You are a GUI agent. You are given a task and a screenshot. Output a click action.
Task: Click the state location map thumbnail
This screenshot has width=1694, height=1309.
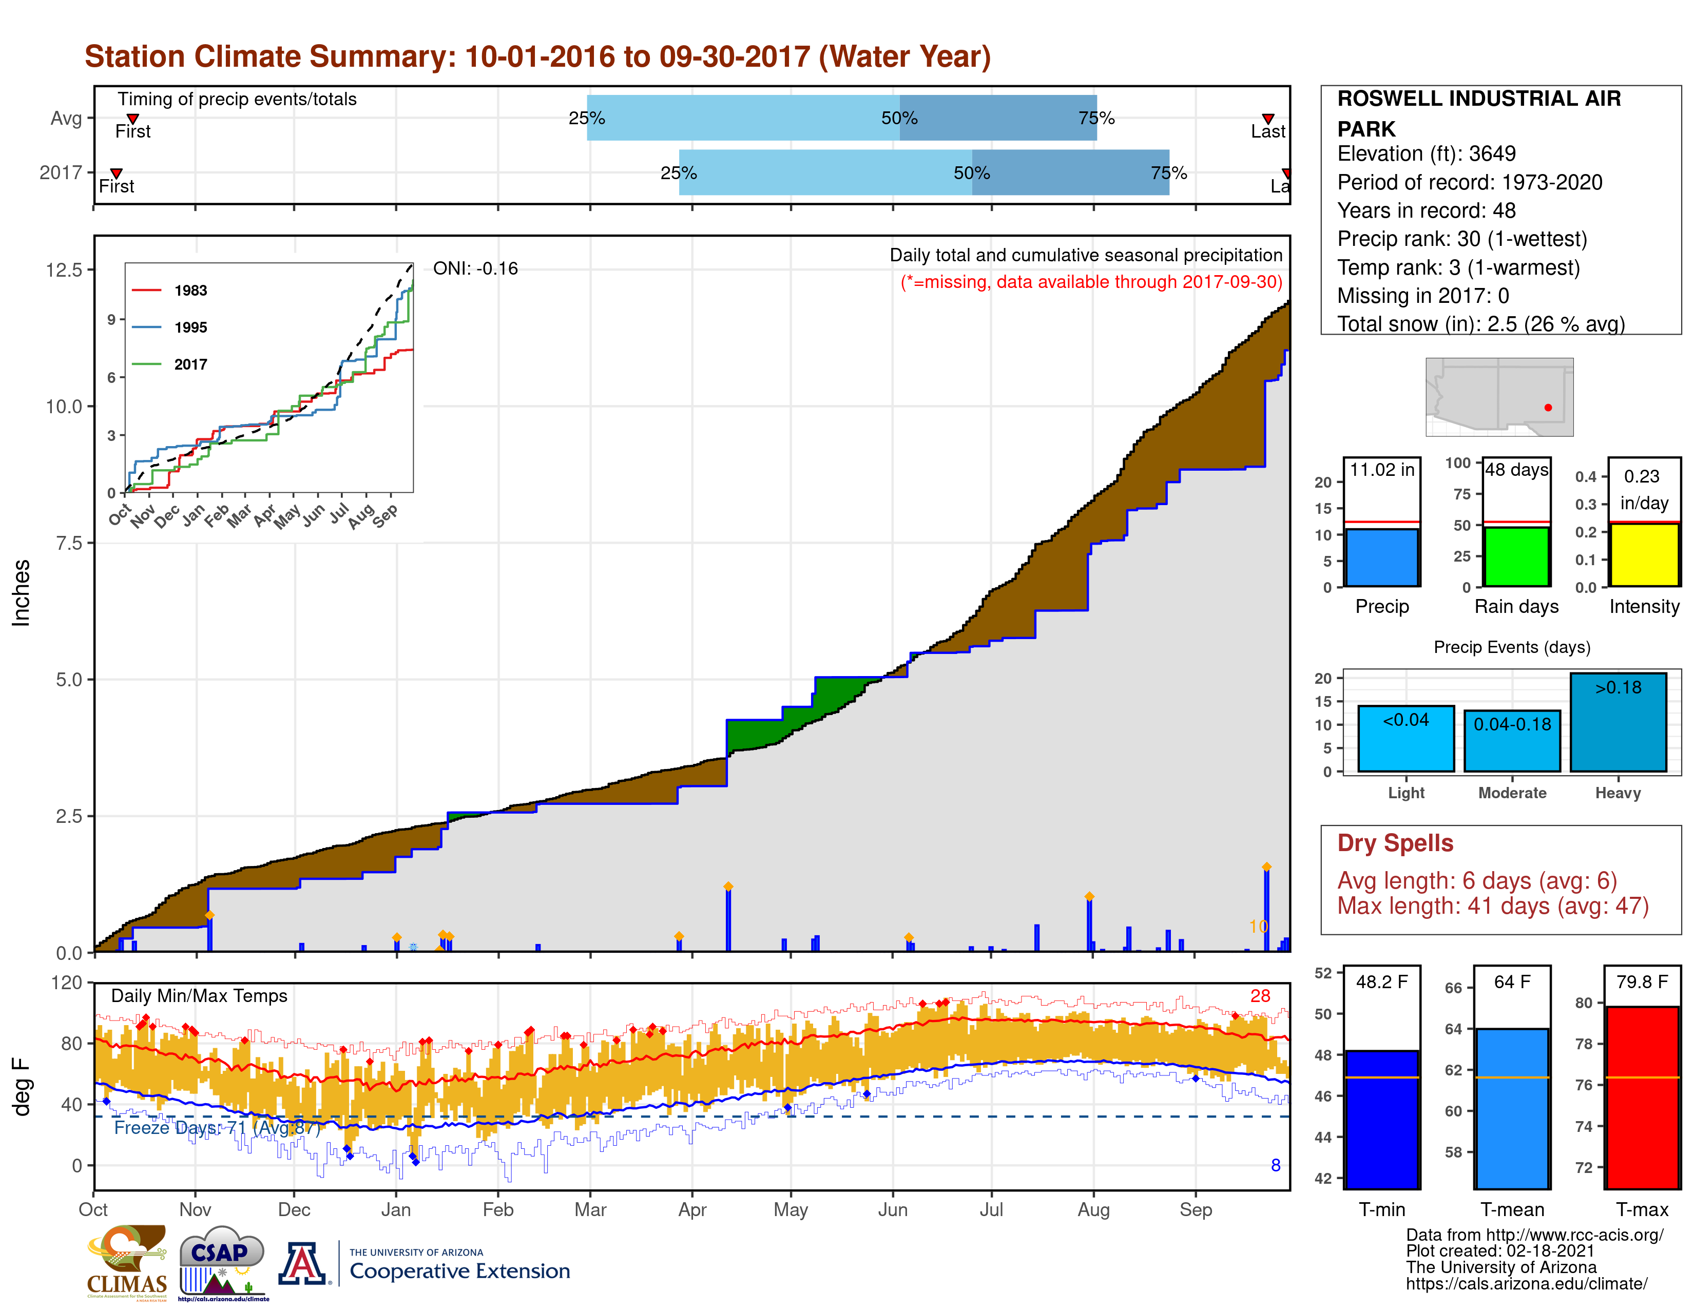coord(1499,397)
